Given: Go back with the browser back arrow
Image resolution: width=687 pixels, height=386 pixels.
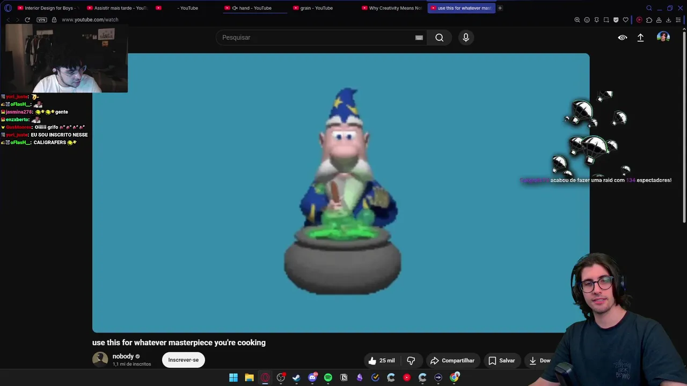Looking at the screenshot, I should (8, 20).
